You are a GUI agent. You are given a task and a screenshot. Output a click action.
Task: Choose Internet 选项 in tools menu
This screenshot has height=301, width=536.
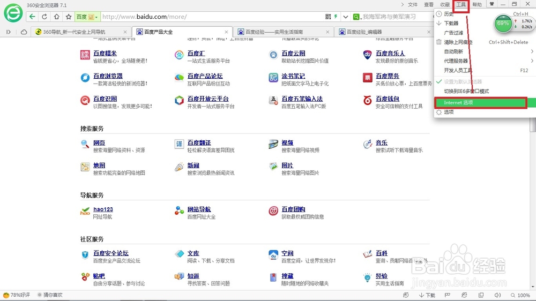(x=480, y=102)
